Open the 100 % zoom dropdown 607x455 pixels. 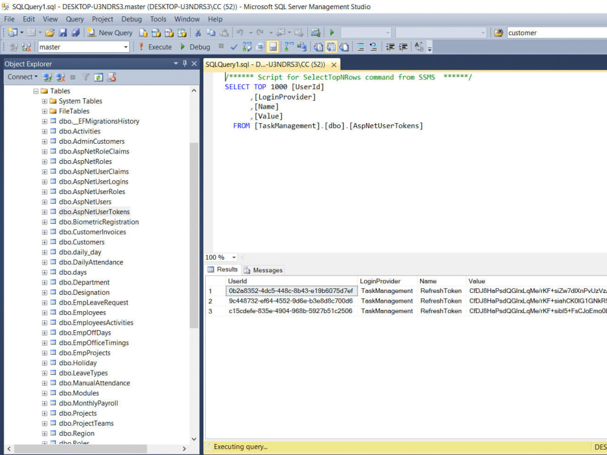click(234, 257)
